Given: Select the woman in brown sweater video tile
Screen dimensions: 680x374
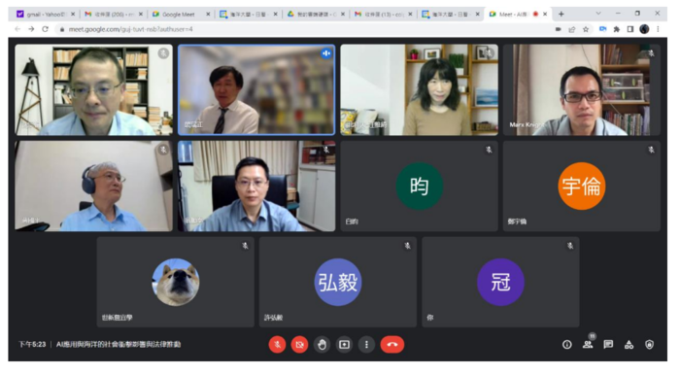Looking at the screenshot, I should tap(419, 89).
